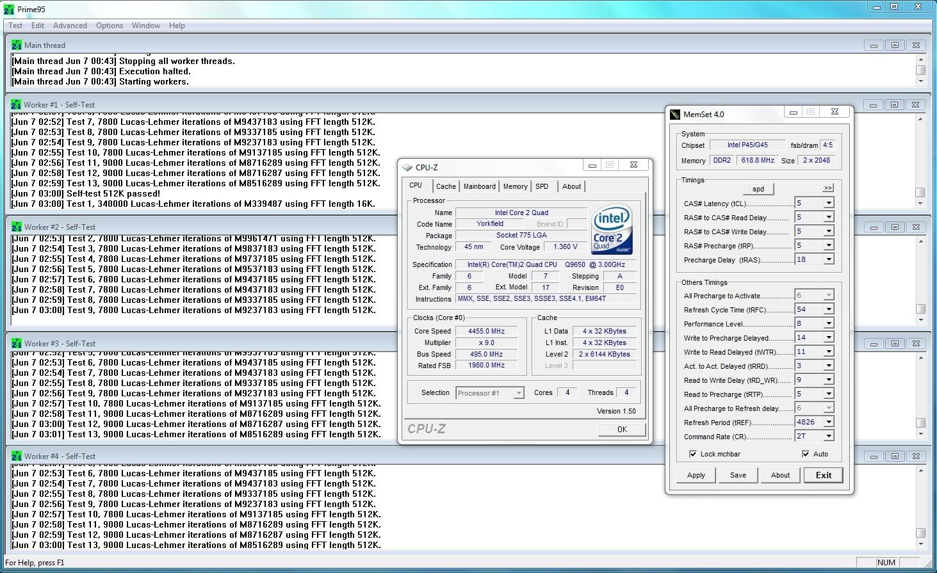The image size is (937, 573).
Task: Click the Intel Core 2 Quad logo
Action: [612, 229]
